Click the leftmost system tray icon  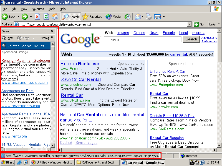pyautogui.click(x=192, y=163)
